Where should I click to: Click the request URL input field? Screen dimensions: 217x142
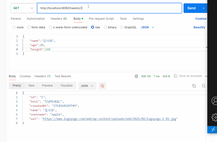click(110, 8)
